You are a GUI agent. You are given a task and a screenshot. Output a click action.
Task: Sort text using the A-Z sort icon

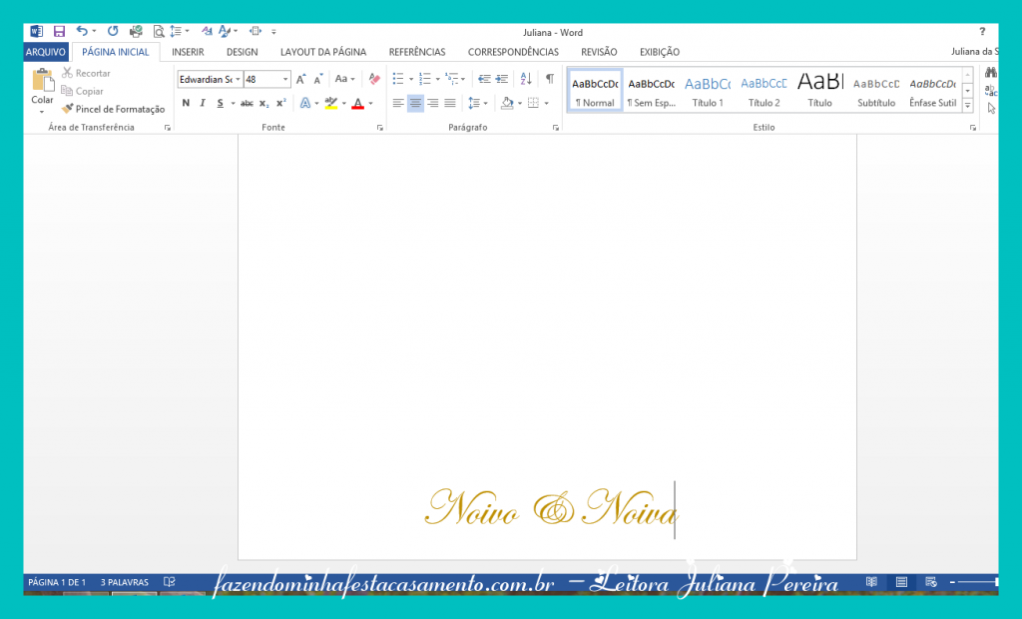pos(526,79)
